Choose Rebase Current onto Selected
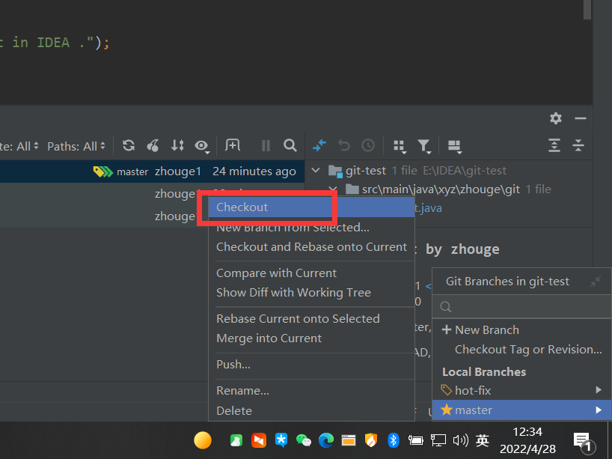The image size is (612, 459). (x=311, y=319)
